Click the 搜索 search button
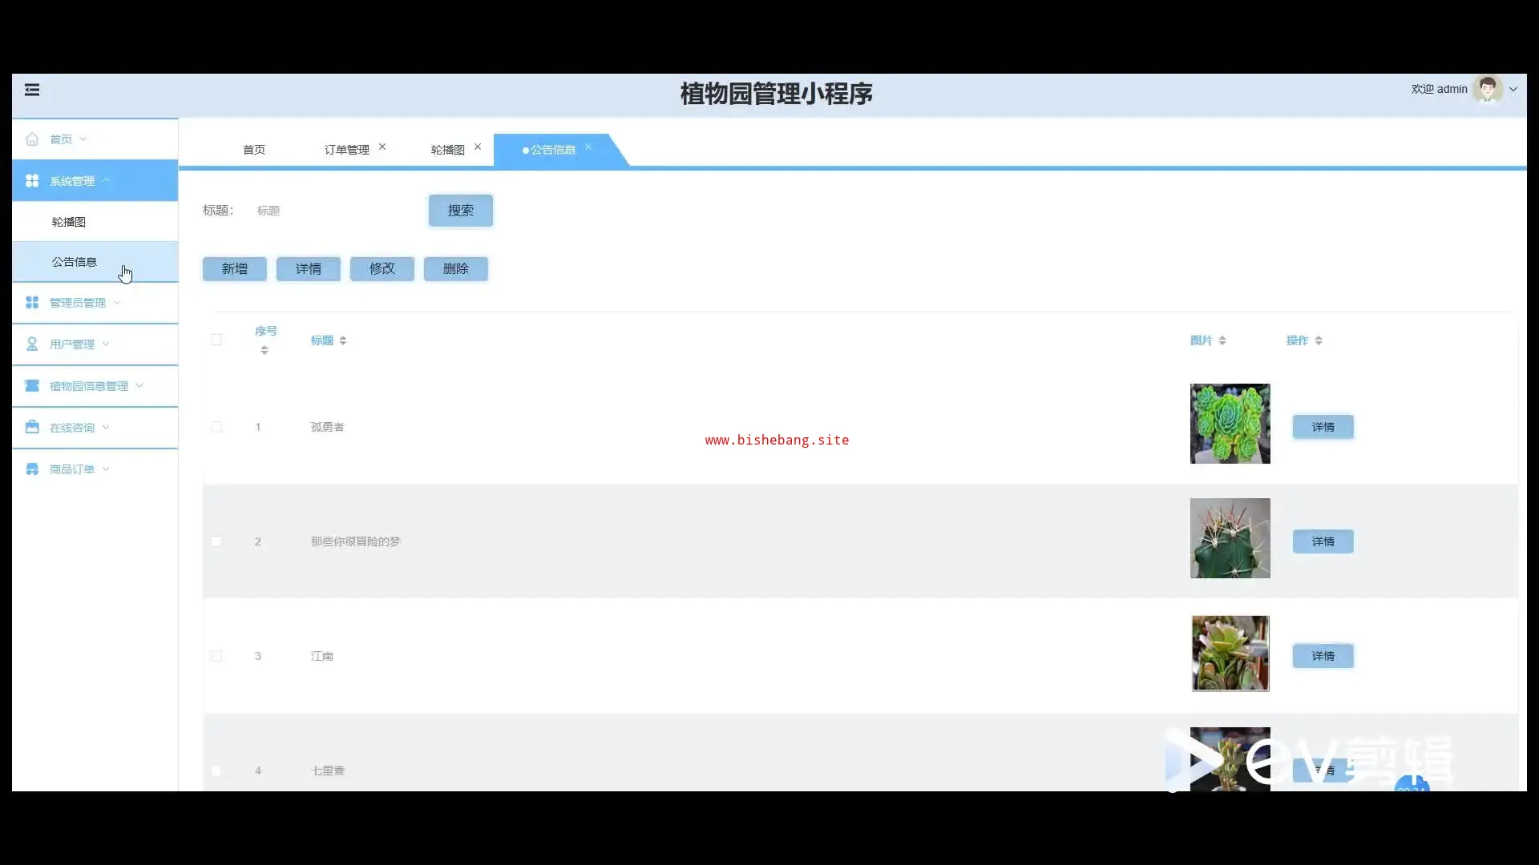 (460, 211)
